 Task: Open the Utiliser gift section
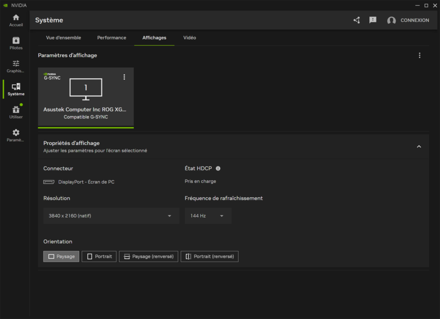pos(16,112)
